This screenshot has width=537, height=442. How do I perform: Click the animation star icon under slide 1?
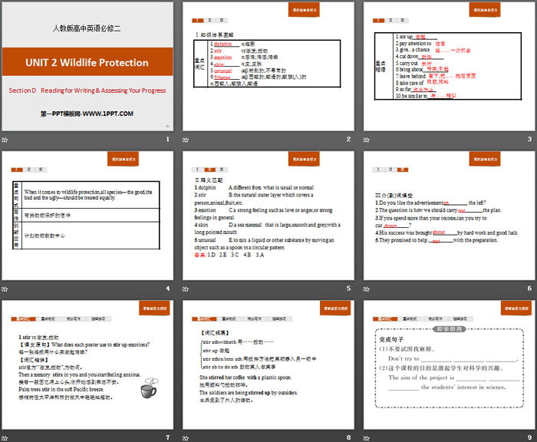pyautogui.click(x=6, y=139)
